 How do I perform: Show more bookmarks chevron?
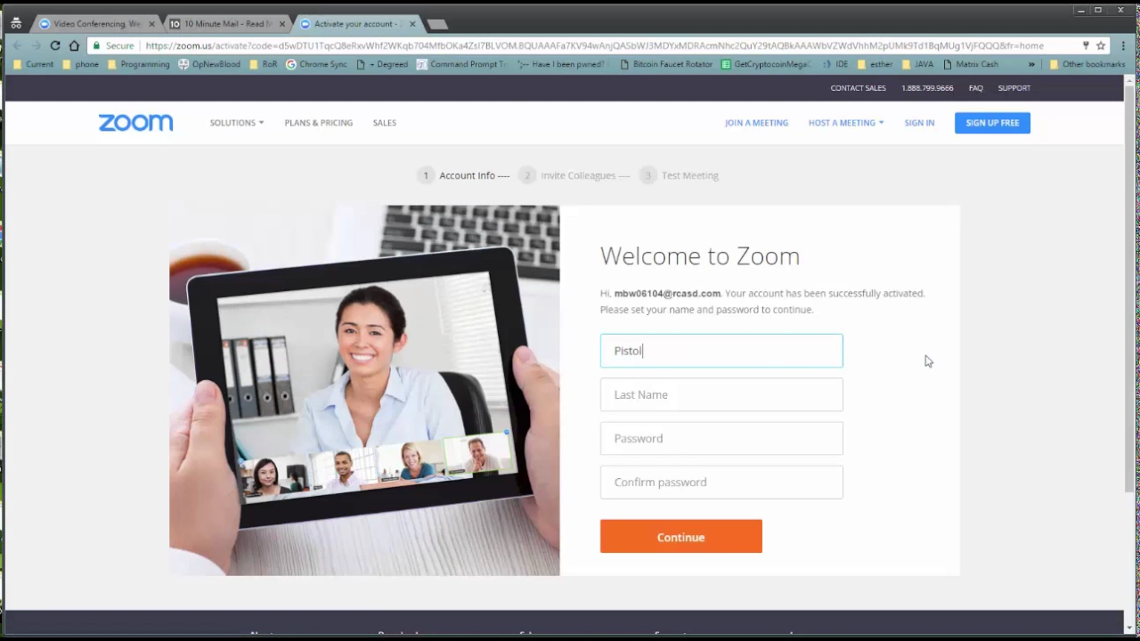point(1031,64)
